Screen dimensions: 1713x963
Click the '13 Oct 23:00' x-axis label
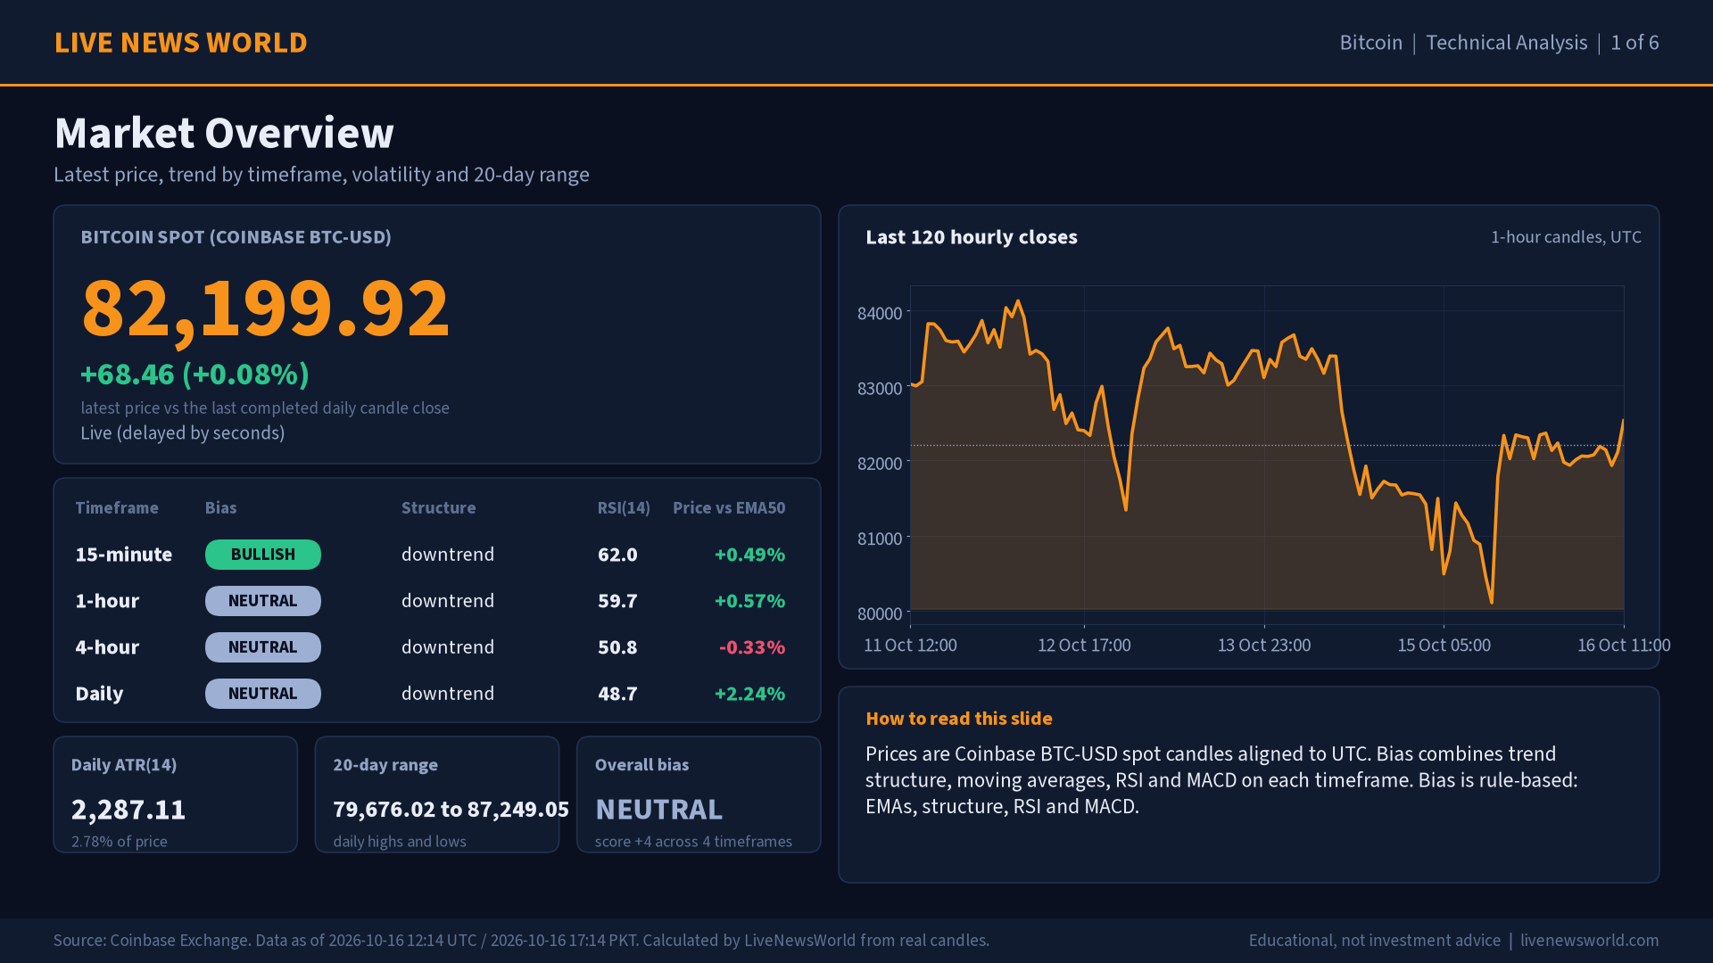point(1264,645)
